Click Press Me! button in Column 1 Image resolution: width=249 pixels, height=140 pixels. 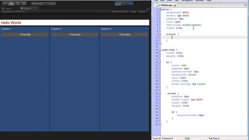[25, 35]
